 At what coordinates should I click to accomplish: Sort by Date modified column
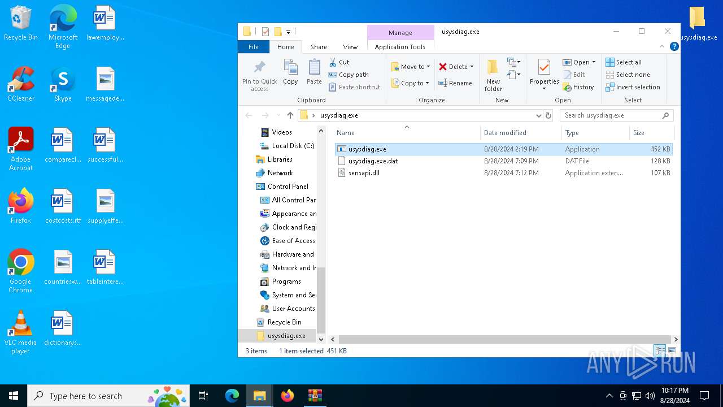pyautogui.click(x=521, y=133)
